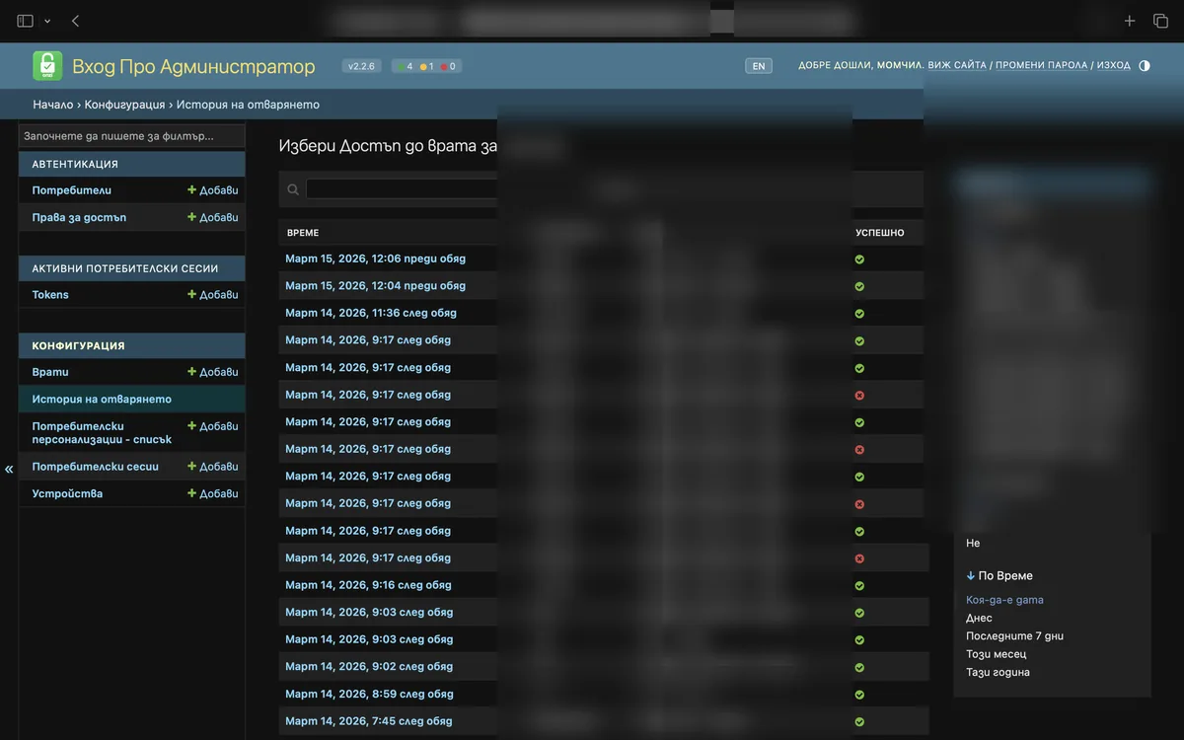
Task: Open the sidebar dropdown chevron in browser toolbar
Action: point(47,21)
